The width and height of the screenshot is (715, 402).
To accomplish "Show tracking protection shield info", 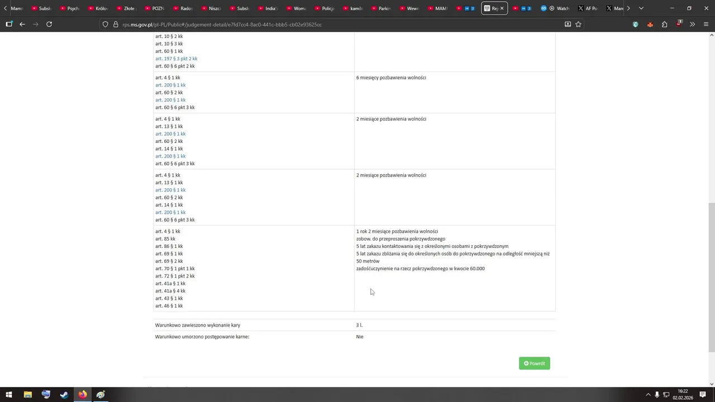I will click(105, 25).
